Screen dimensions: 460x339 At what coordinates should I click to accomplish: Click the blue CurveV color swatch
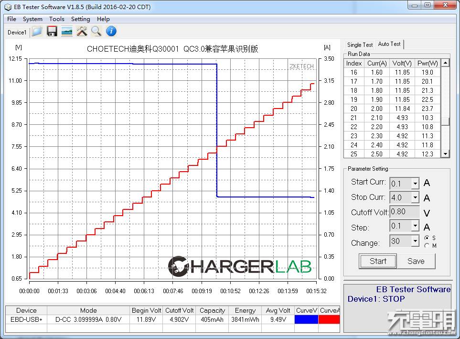pos(306,319)
